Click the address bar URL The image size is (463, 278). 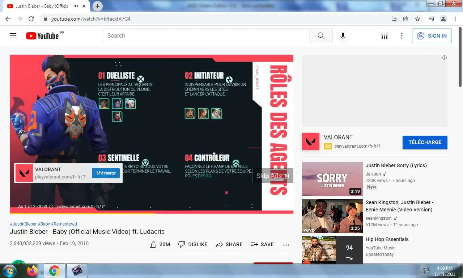click(91, 19)
